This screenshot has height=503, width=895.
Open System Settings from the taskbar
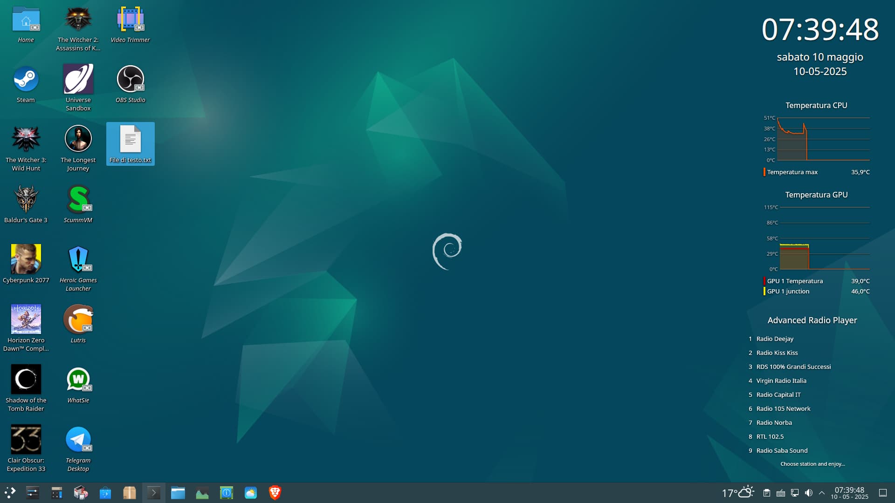click(x=33, y=493)
